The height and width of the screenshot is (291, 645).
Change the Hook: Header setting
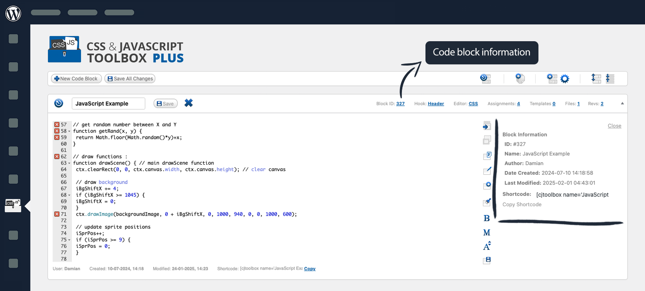click(436, 104)
